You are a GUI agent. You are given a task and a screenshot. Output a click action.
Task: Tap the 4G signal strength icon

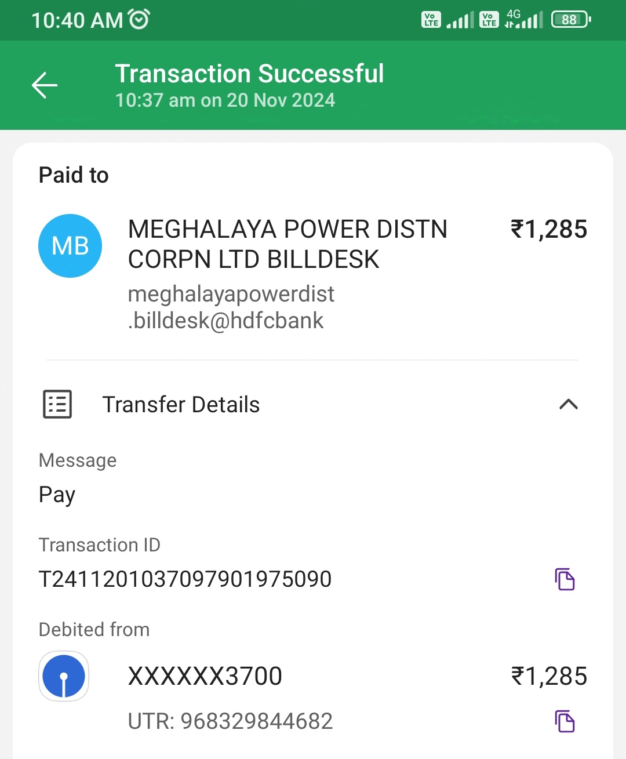524,19
